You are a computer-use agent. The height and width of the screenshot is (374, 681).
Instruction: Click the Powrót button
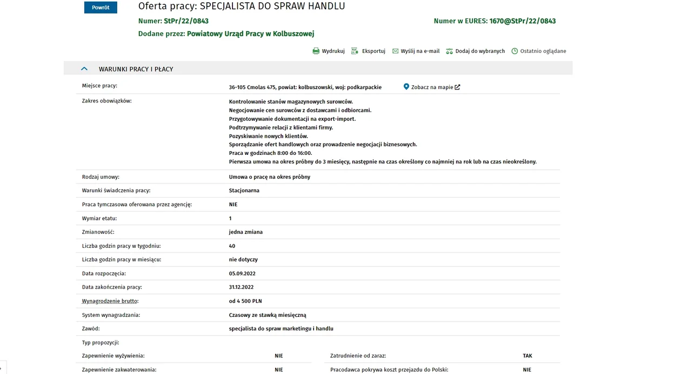pyautogui.click(x=101, y=7)
